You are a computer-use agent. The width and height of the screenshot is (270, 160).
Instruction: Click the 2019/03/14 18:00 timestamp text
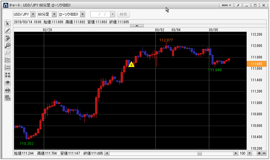[x=28, y=22]
